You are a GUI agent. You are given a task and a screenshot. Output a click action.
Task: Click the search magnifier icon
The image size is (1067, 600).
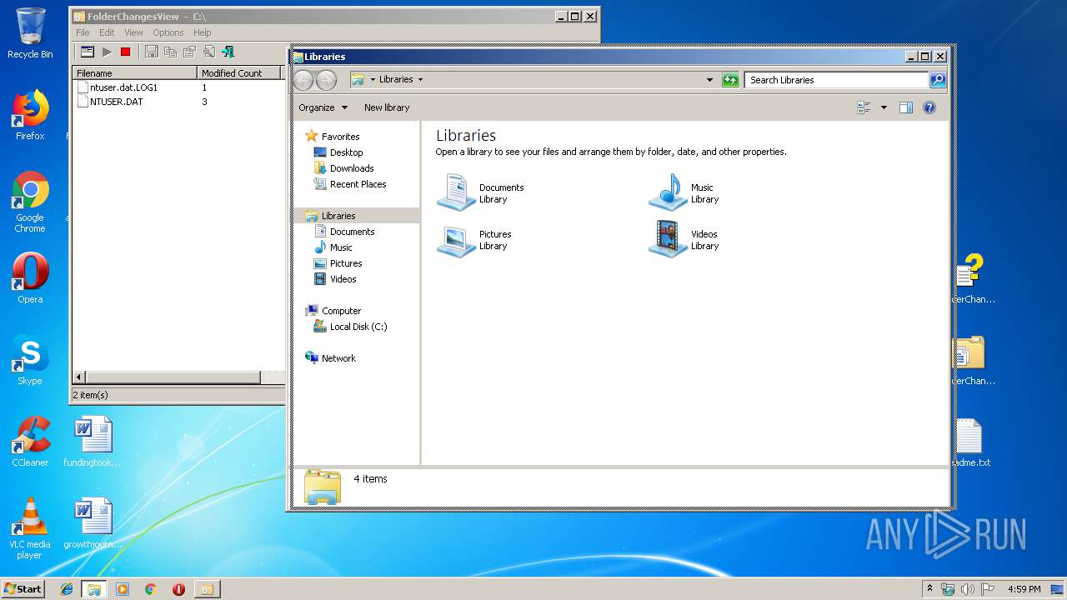[x=938, y=80]
